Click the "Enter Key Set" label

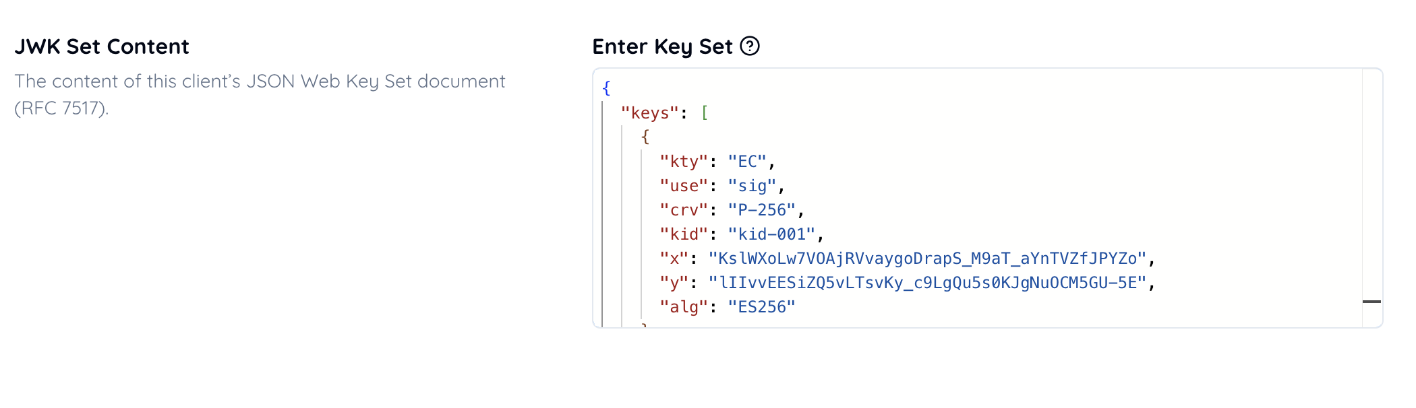(x=662, y=46)
